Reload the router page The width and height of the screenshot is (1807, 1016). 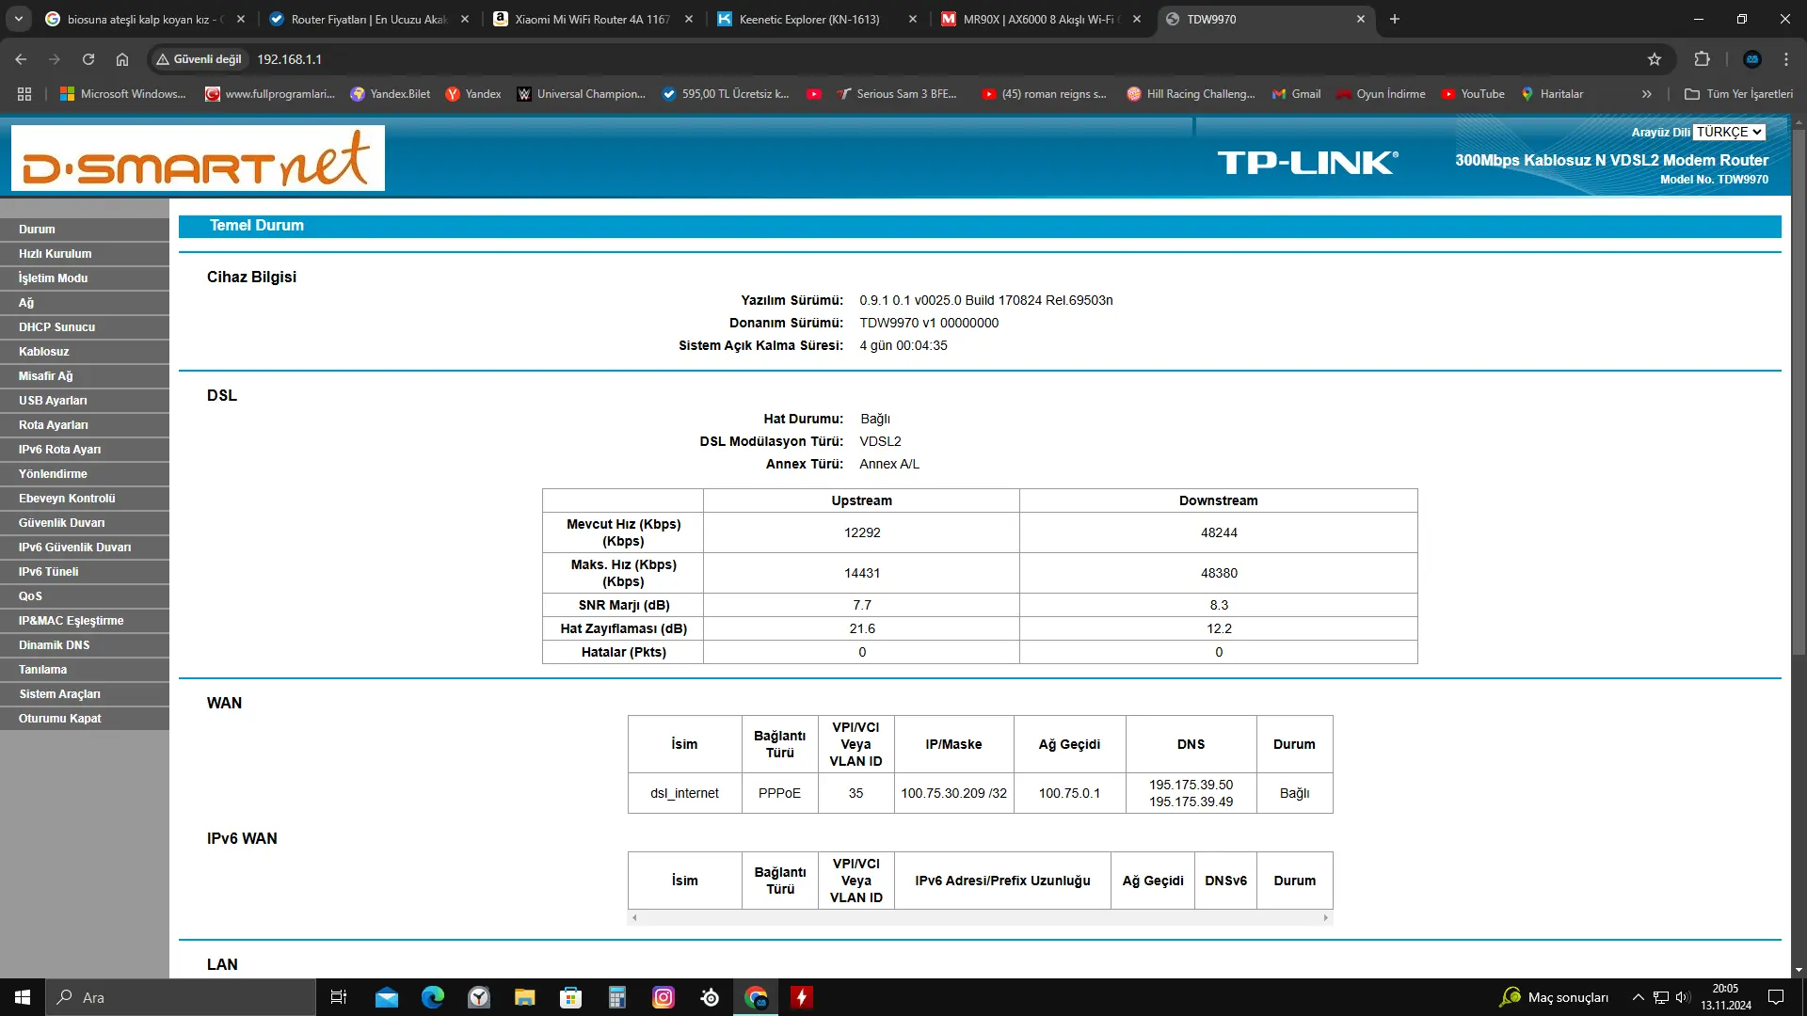point(88,59)
